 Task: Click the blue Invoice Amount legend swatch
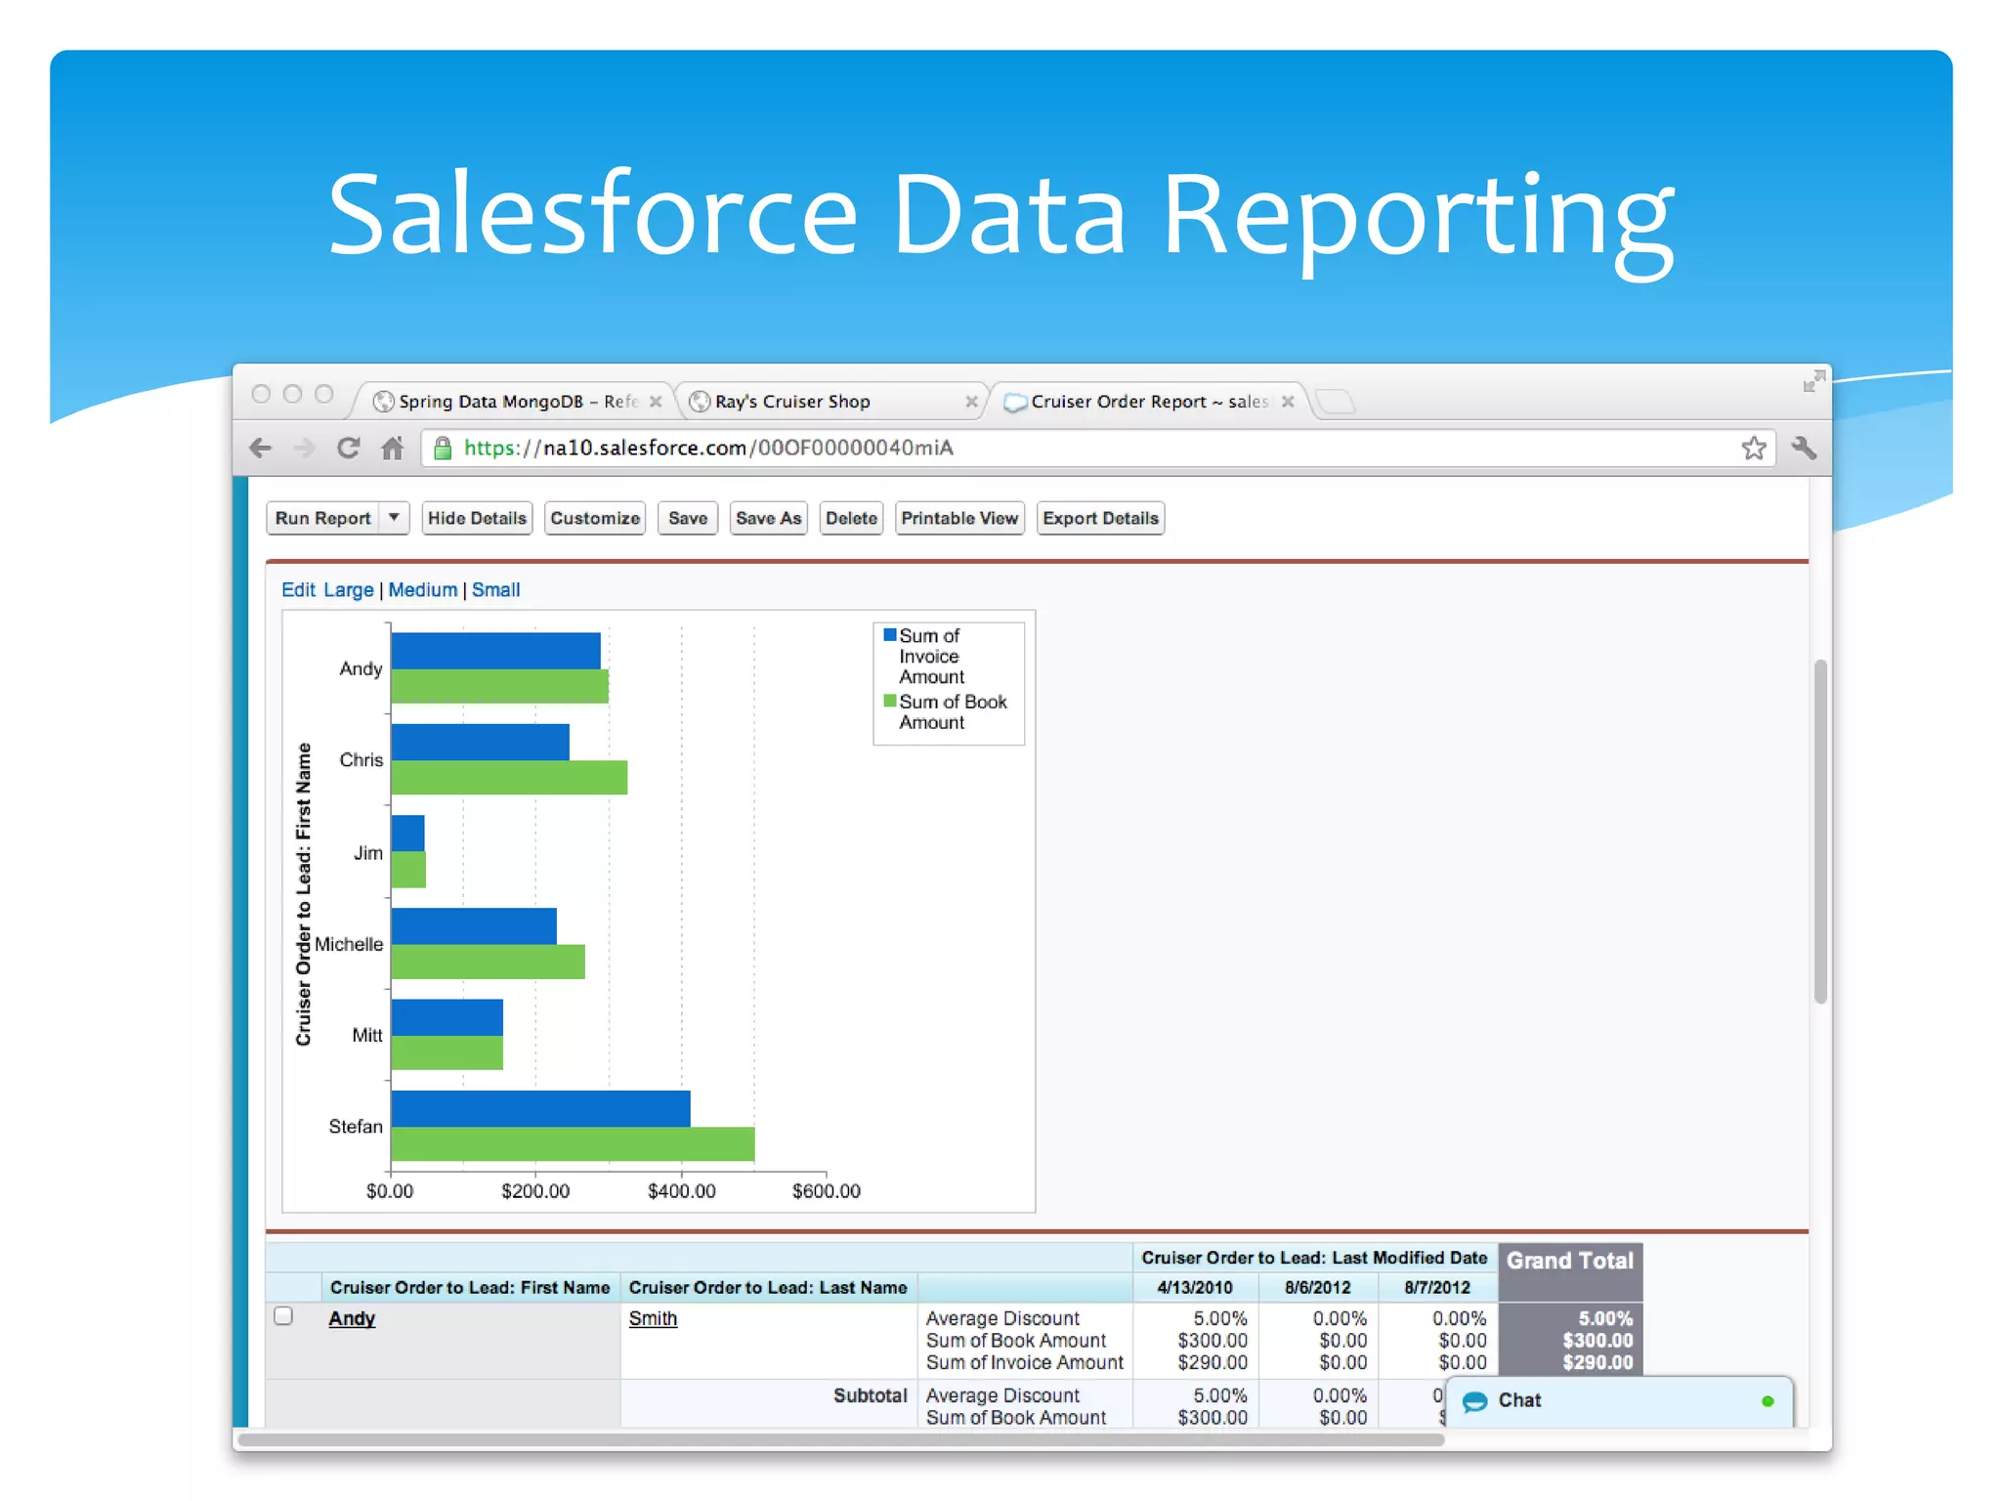(x=890, y=635)
